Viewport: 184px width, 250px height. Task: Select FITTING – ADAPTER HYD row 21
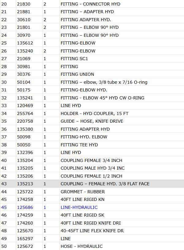[x=92, y=12]
